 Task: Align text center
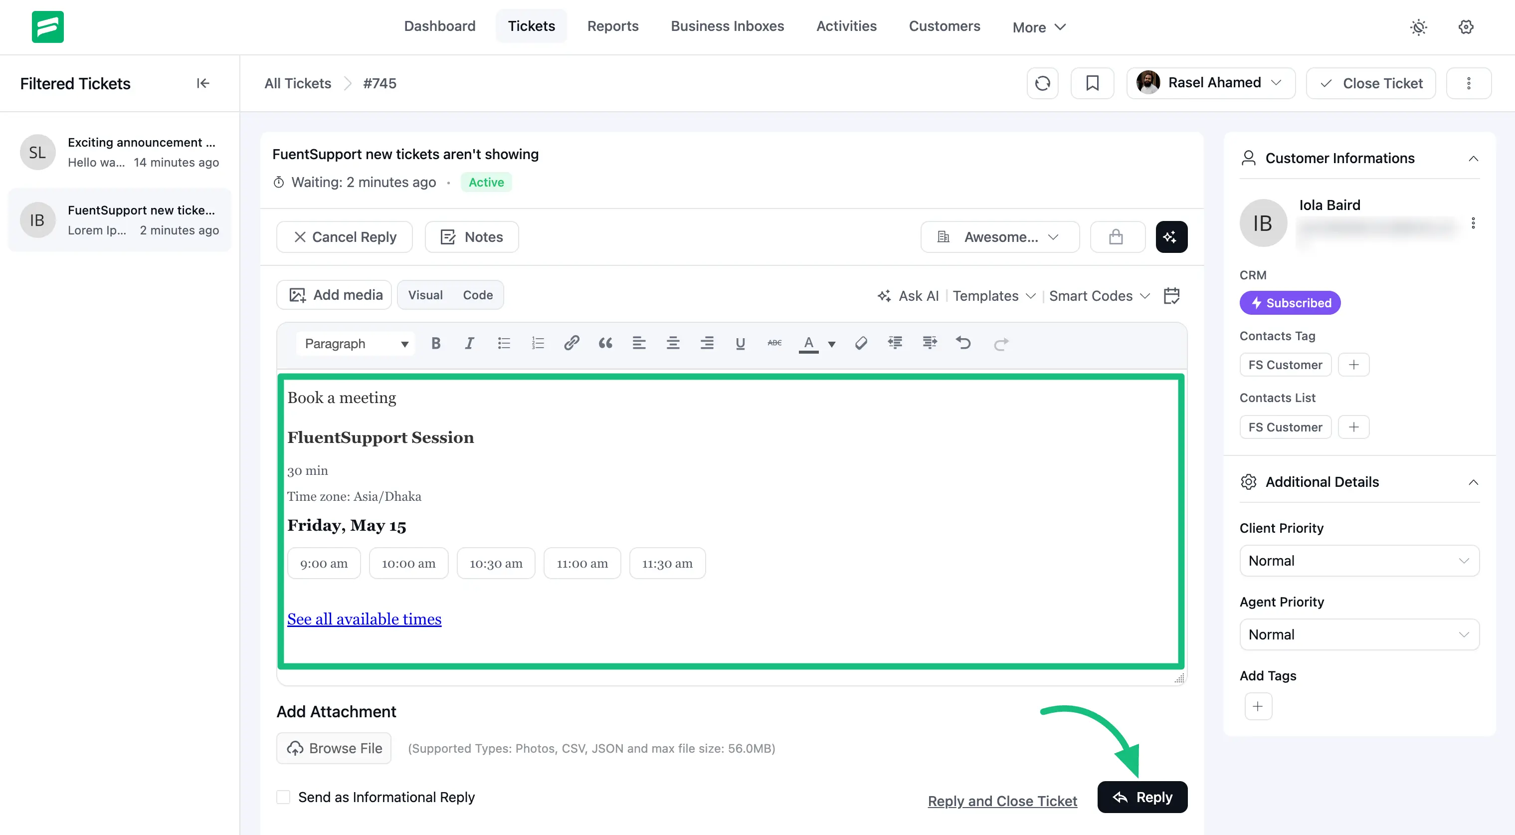[x=673, y=343]
